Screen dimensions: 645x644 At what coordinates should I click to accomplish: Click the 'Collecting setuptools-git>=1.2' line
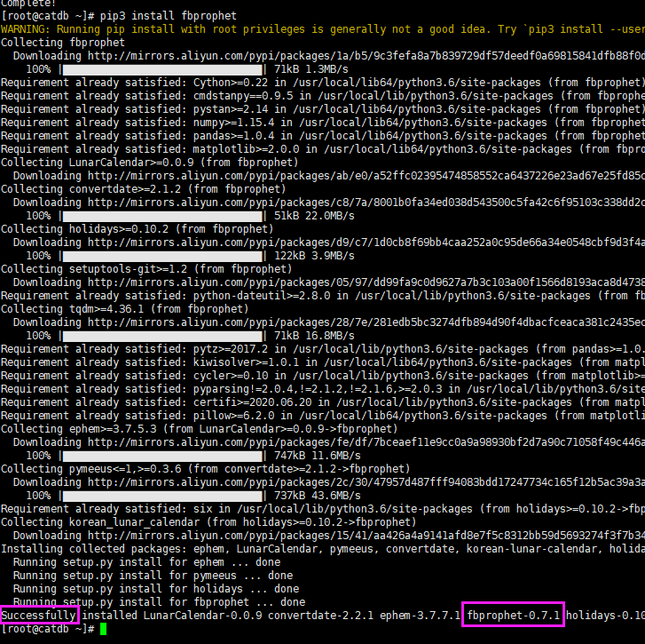coord(146,269)
